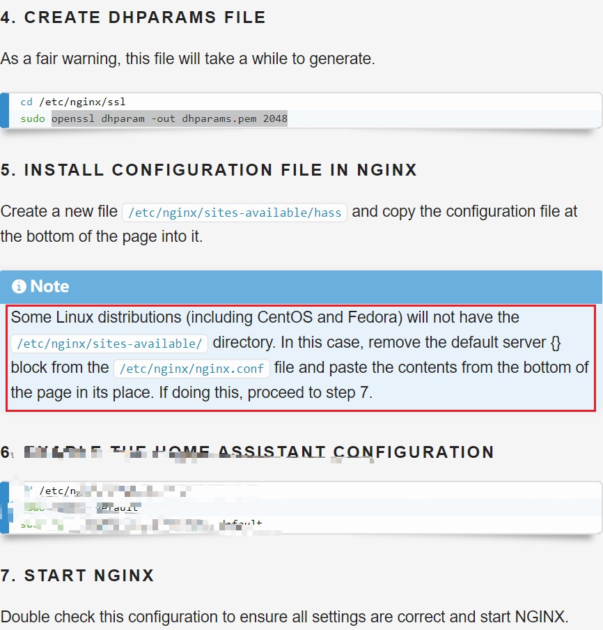Click heading '5. INSTALL CONFIGURATION FILE IN NGINX'
Screen dimensions: 603x630
(209, 169)
